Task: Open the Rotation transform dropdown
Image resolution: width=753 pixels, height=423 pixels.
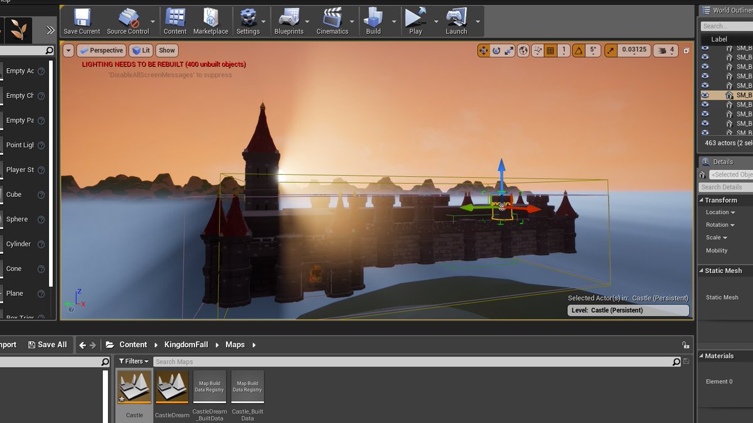Action: tap(720, 225)
